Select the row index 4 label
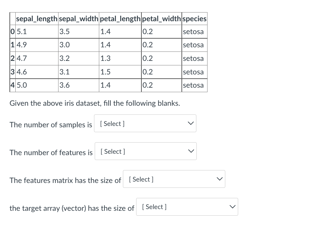Image resolution: width=328 pixels, height=240 pixels. (13, 85)
